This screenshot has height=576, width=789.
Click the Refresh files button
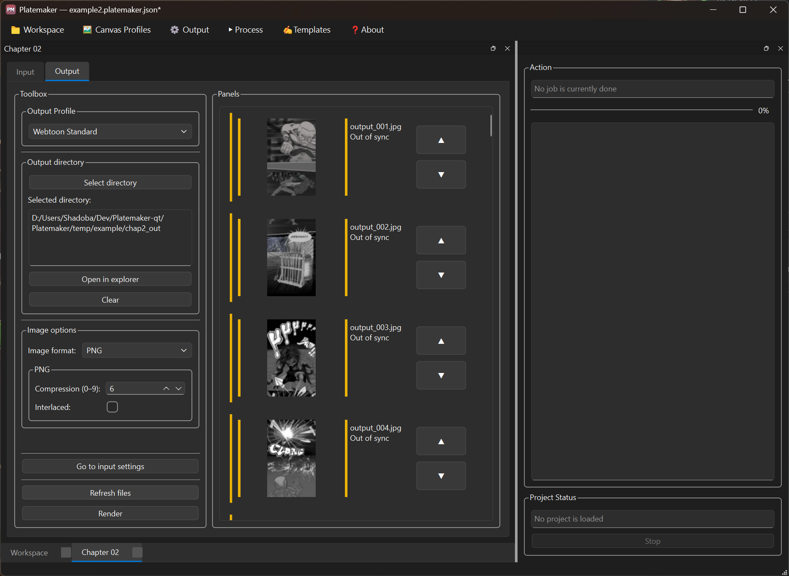(x=110, y=493)
